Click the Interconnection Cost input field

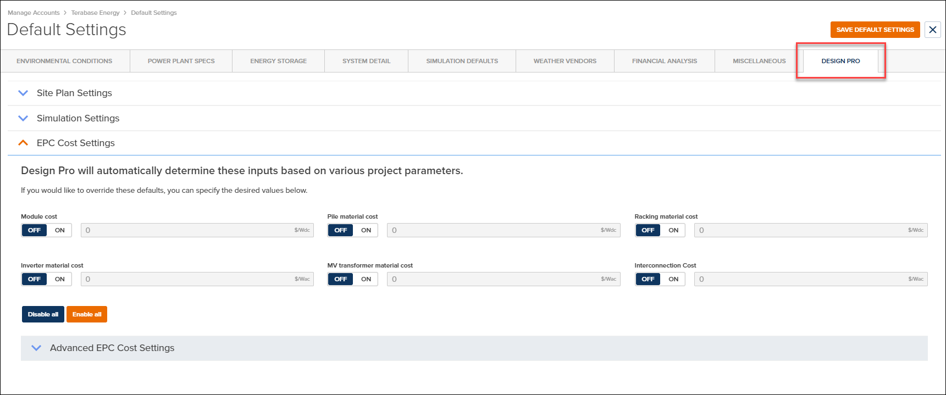point(811,279)
